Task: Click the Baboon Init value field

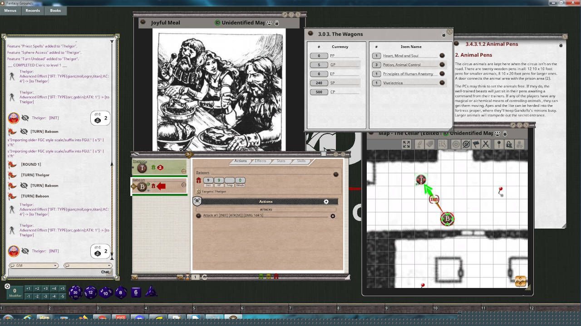Action: coord(208,180)
